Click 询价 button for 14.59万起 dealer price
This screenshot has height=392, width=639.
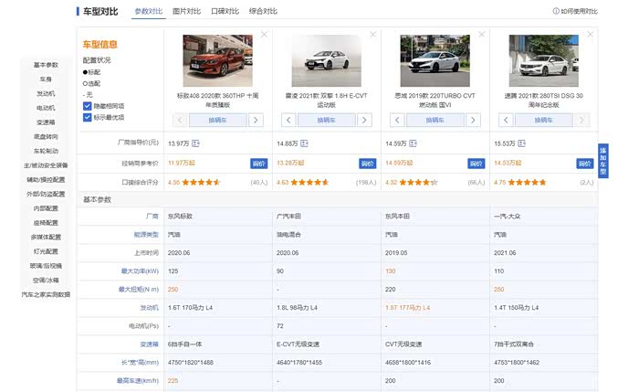click(476, 164)
